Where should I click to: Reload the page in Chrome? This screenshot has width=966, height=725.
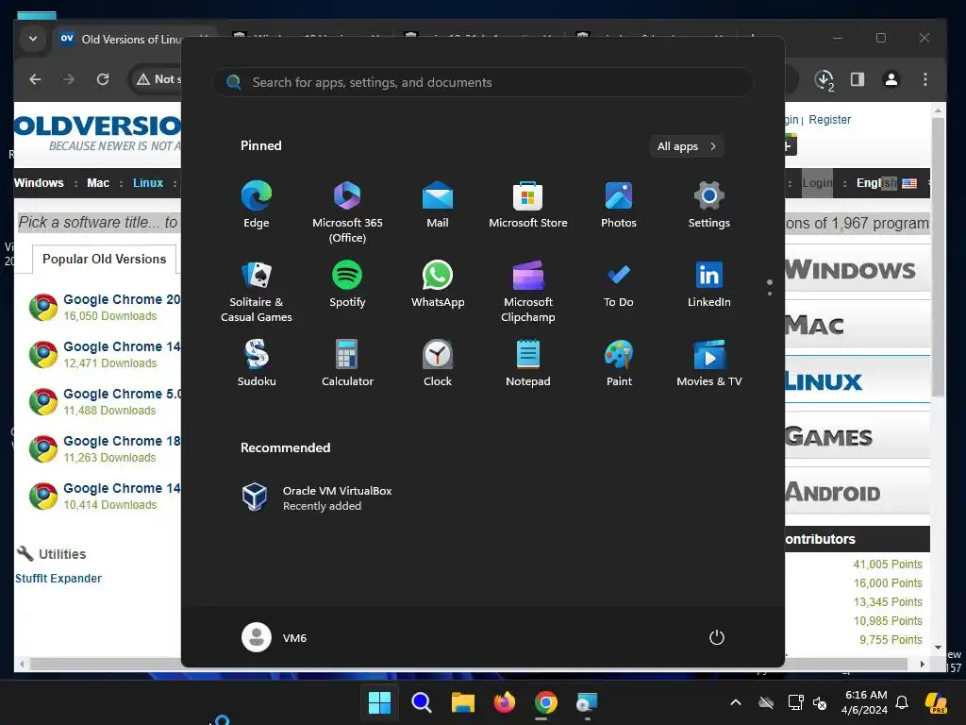(103, 79)
